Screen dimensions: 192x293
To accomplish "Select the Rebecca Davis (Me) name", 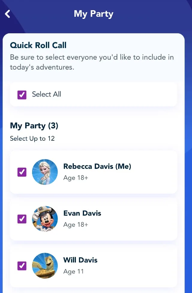I will click(97, 166).
